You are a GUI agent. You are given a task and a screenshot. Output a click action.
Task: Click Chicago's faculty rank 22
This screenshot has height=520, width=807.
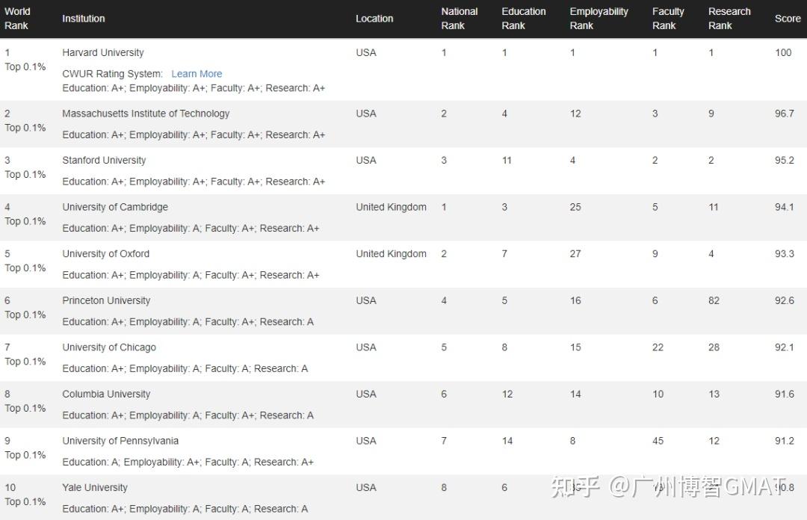658,347
